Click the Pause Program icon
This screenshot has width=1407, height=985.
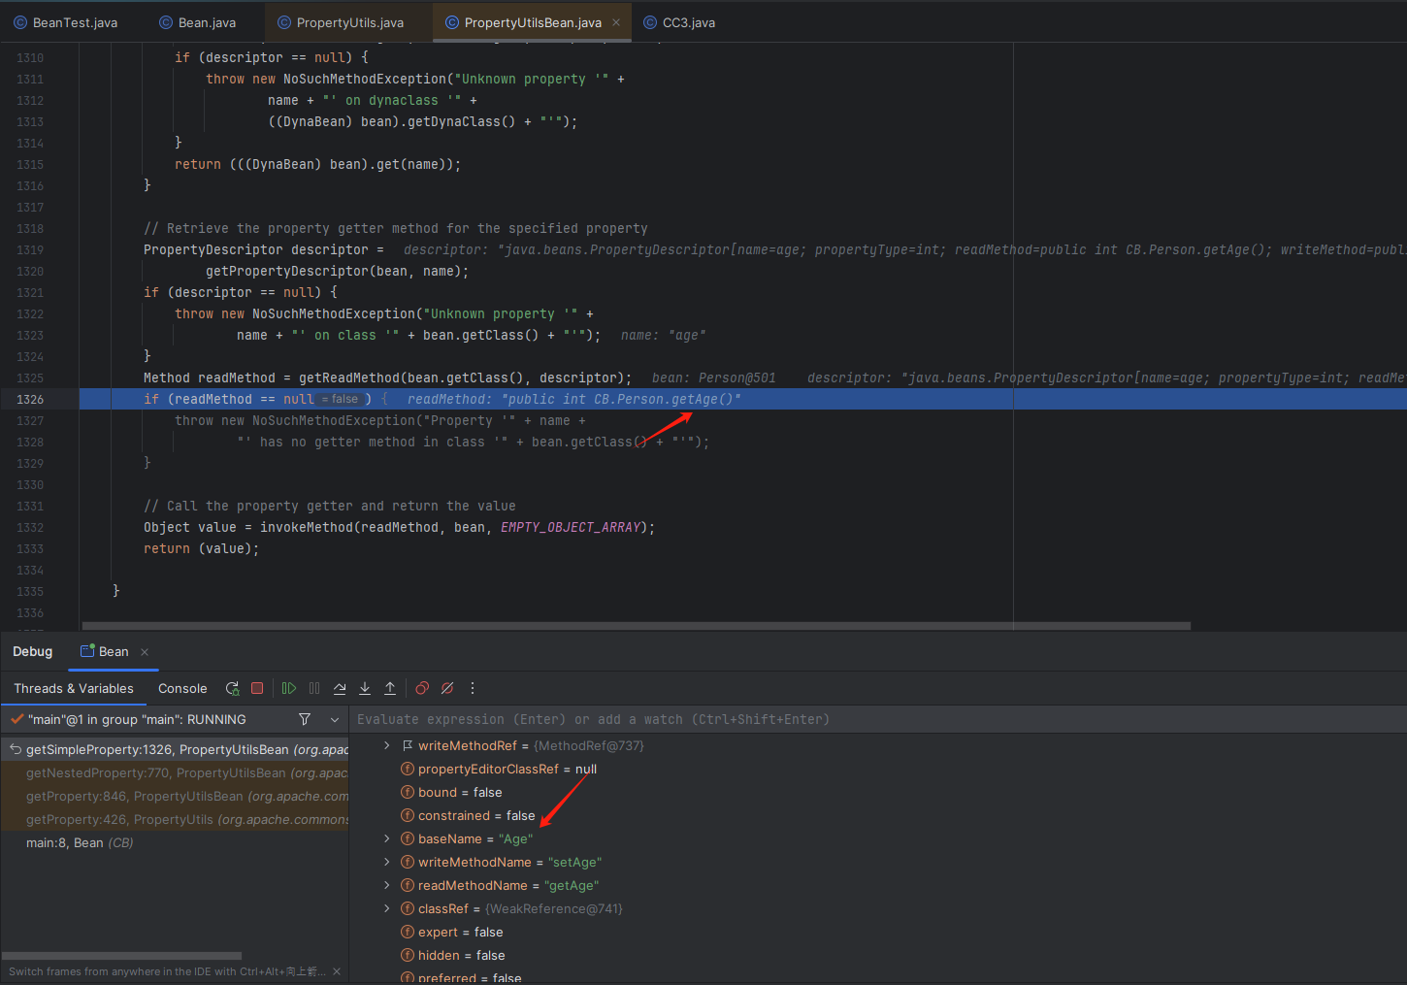coord(314,688)
